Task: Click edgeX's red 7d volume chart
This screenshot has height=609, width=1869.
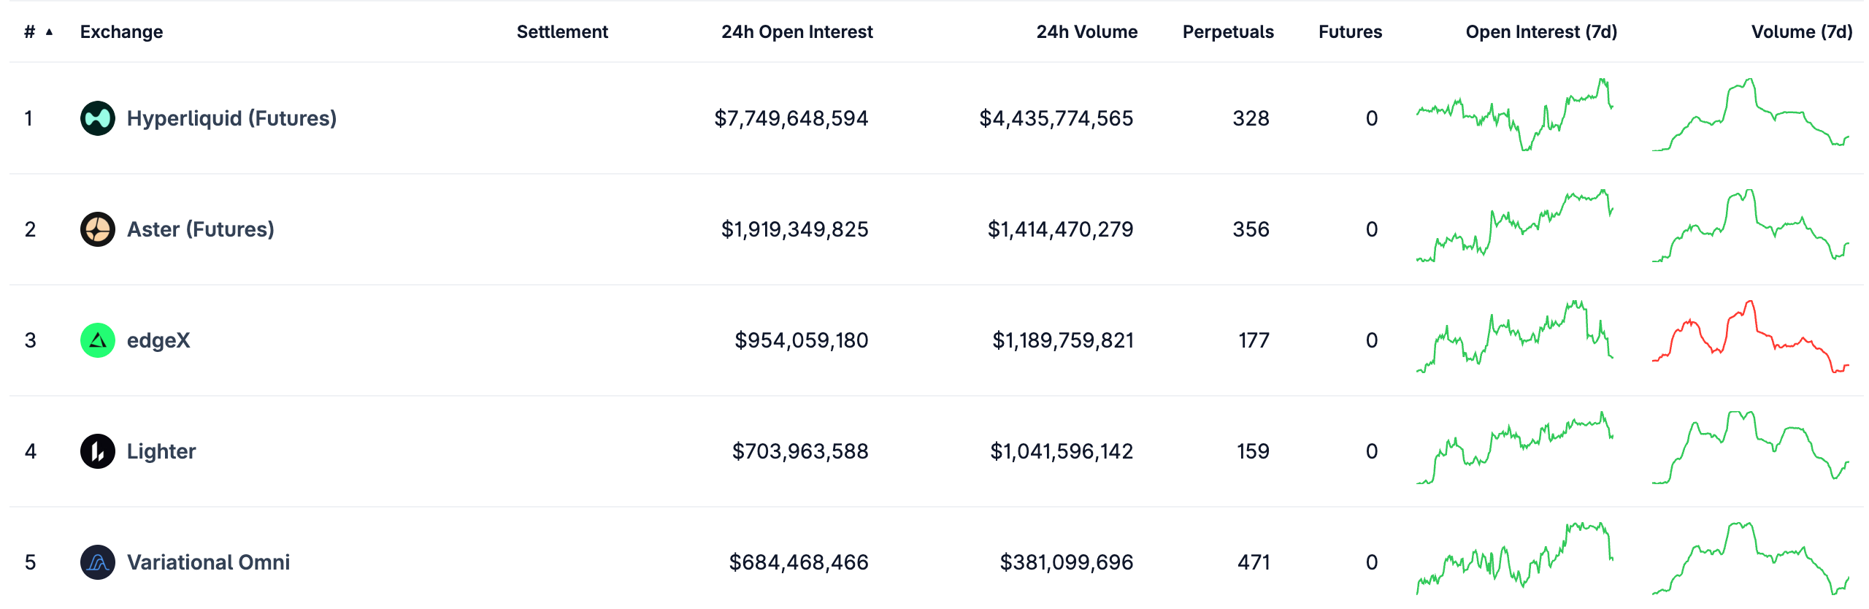Action: pos(1750,337)
